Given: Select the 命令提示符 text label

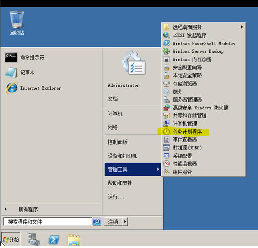Looking at the screenshot, I should pos(32,57).
